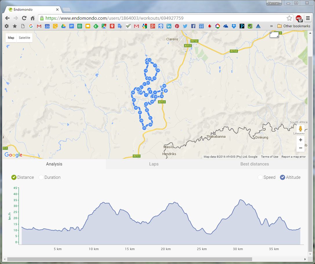The height and width of the screenshot is (264, 315).
Task: Click the vertical page scrollbar thumb
Action: [x=310, y=154]
